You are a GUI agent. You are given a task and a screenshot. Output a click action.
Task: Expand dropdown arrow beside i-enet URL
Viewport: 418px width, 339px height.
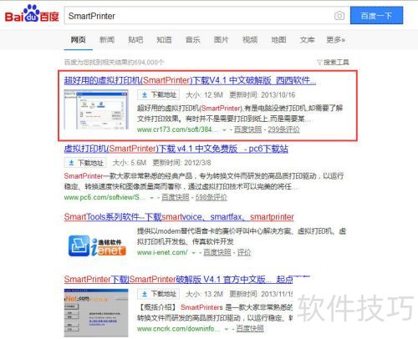pyautogui.click(x=194, y=253)
